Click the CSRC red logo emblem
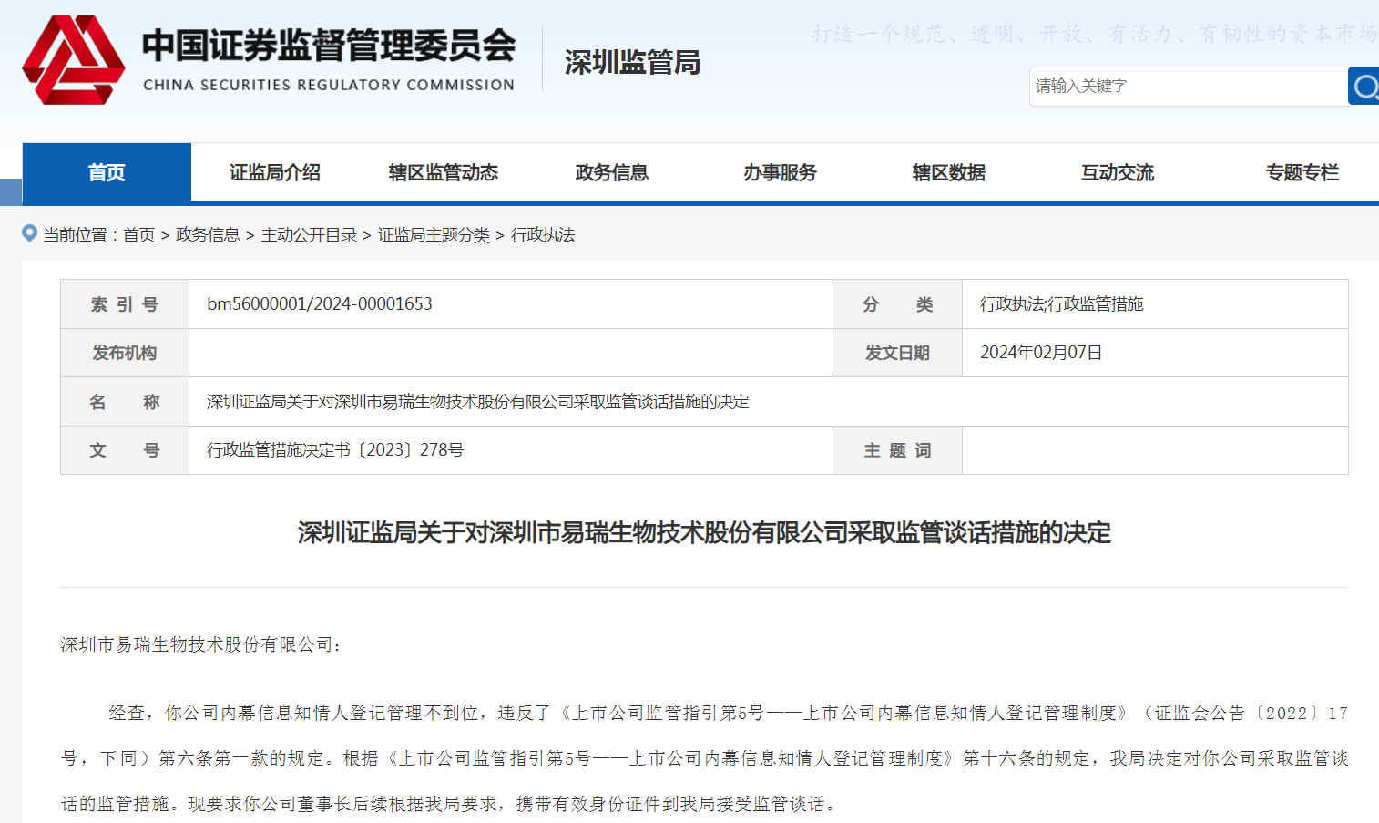Image resolution: width=1379 pixels, height=823 pixels. [x=73, y=59]
